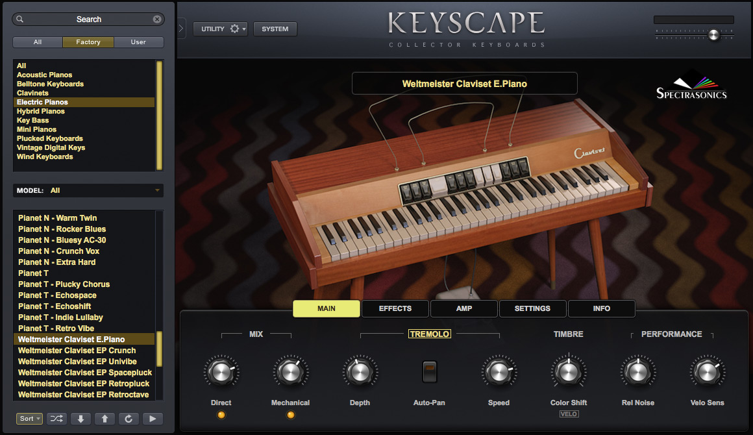Image resolution: width=753 pixels, height=435 pixels.
Task: Enable the VELO button under Color Shift
Action: tap(569, 414)
